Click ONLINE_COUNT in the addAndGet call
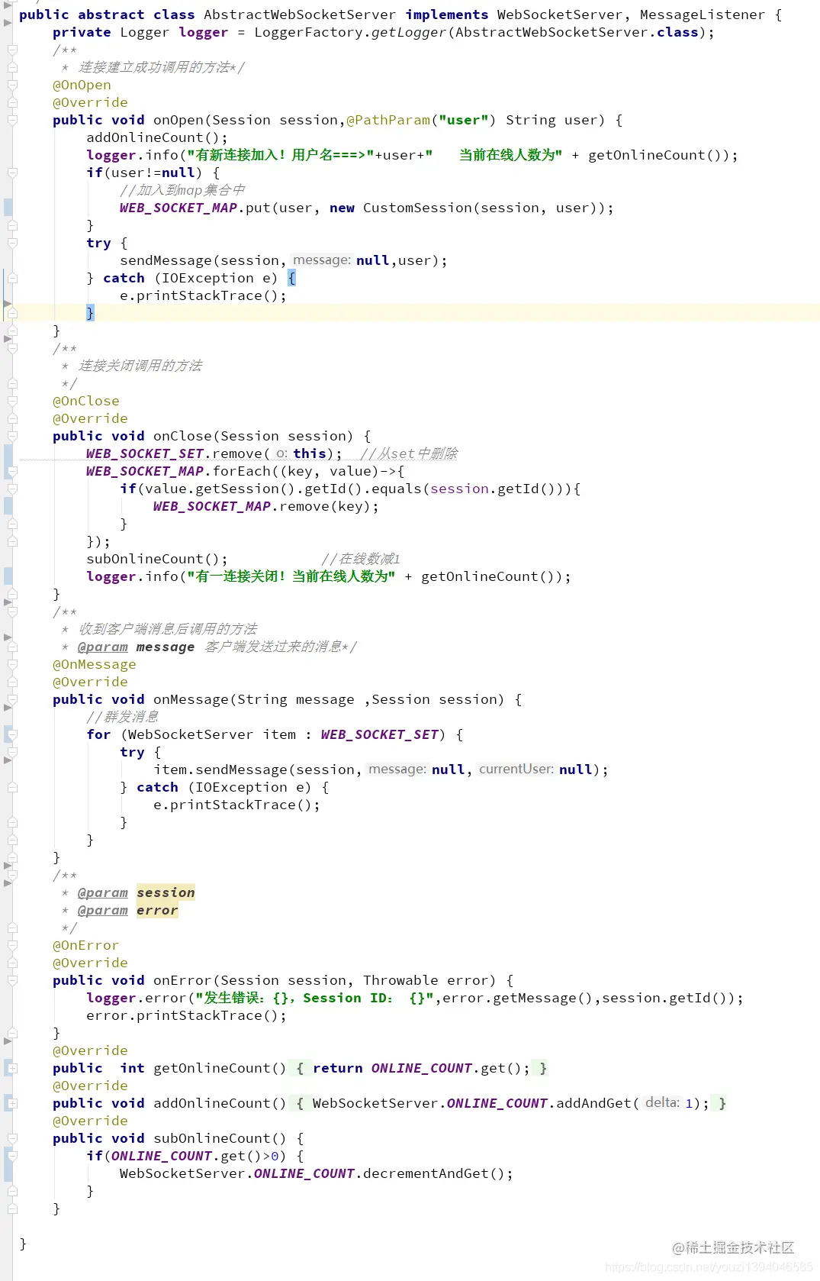This screenshot has height=1281, width=820. click(497, 1103)
